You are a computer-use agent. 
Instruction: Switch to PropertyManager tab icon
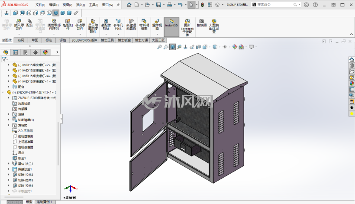pyautogui.click(x=16, y=52)
